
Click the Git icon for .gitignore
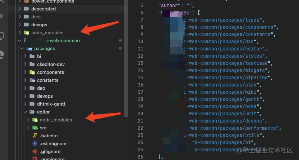(x=35, y=152)
